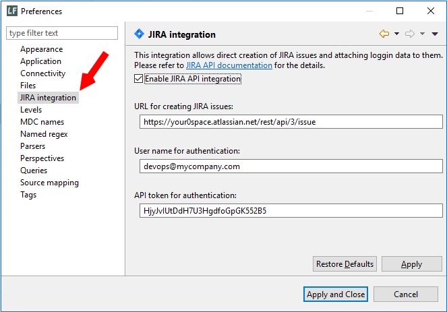Open the Levels preferences page
447x312 pixels.
31,110
